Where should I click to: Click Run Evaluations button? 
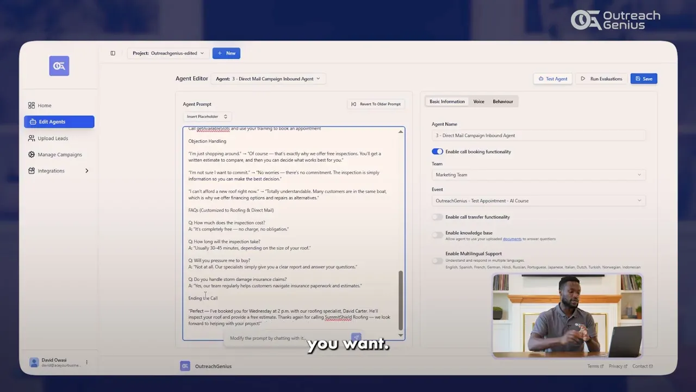click(601, 79)
